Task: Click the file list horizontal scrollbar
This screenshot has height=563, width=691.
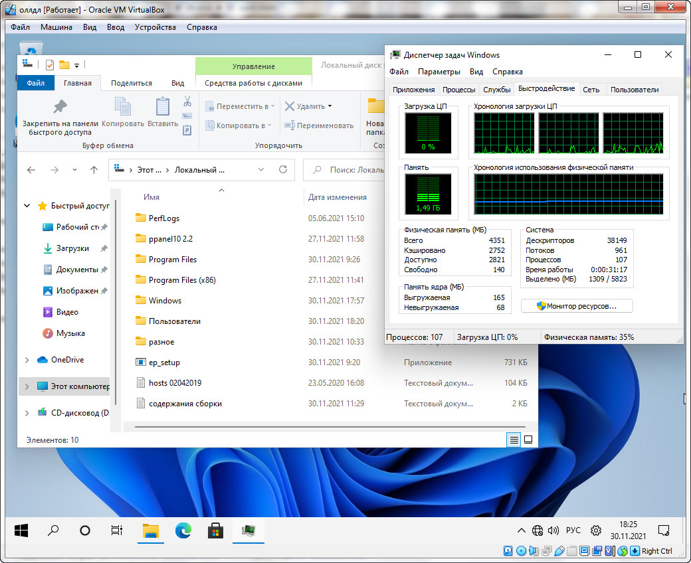Action: (x=330, y=426)
